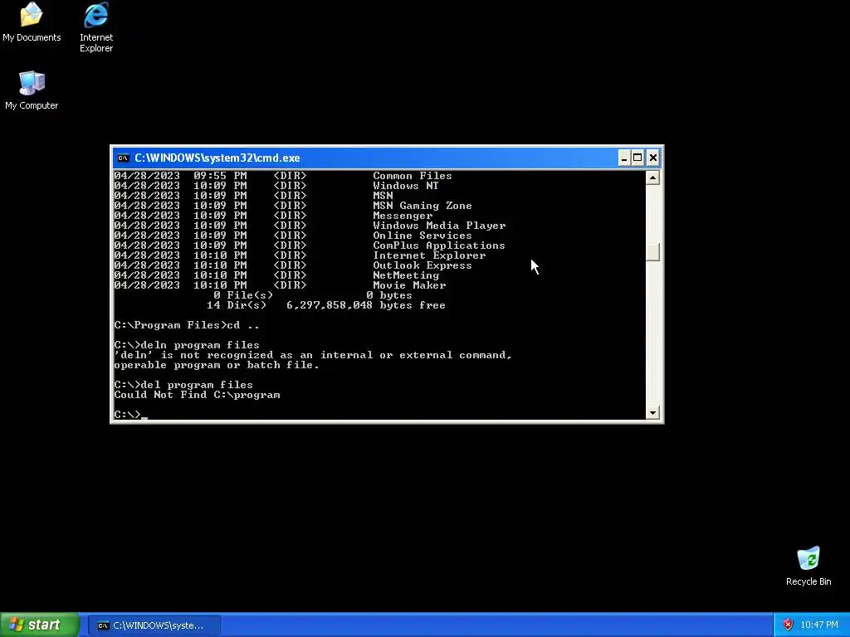Screen dimensions: 850x637
Task: Click 'Internet Explorer' directory entry in cmd
Action: 429,255
